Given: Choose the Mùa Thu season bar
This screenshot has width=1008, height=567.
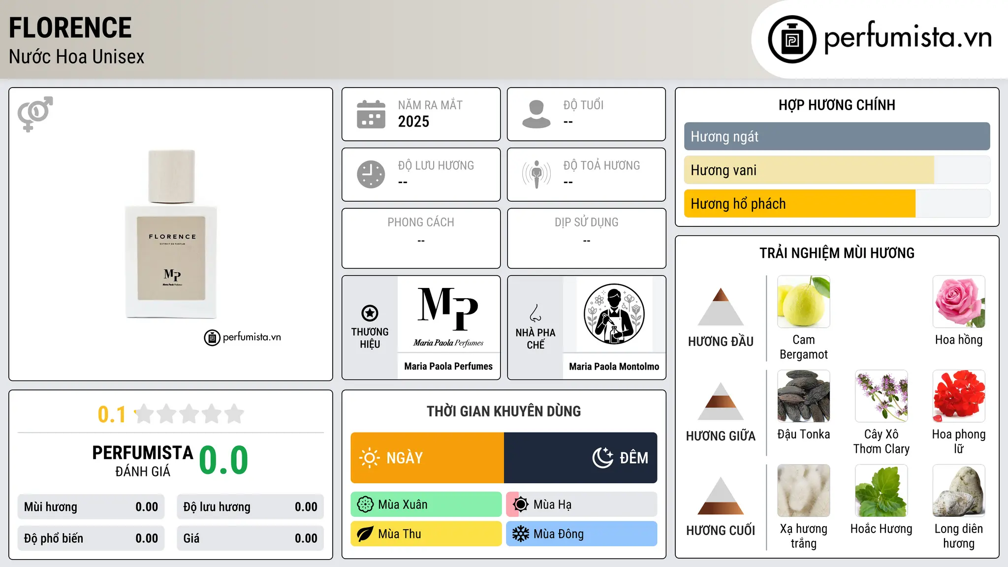Looking at the screenshot, I should tap(426, 534).
